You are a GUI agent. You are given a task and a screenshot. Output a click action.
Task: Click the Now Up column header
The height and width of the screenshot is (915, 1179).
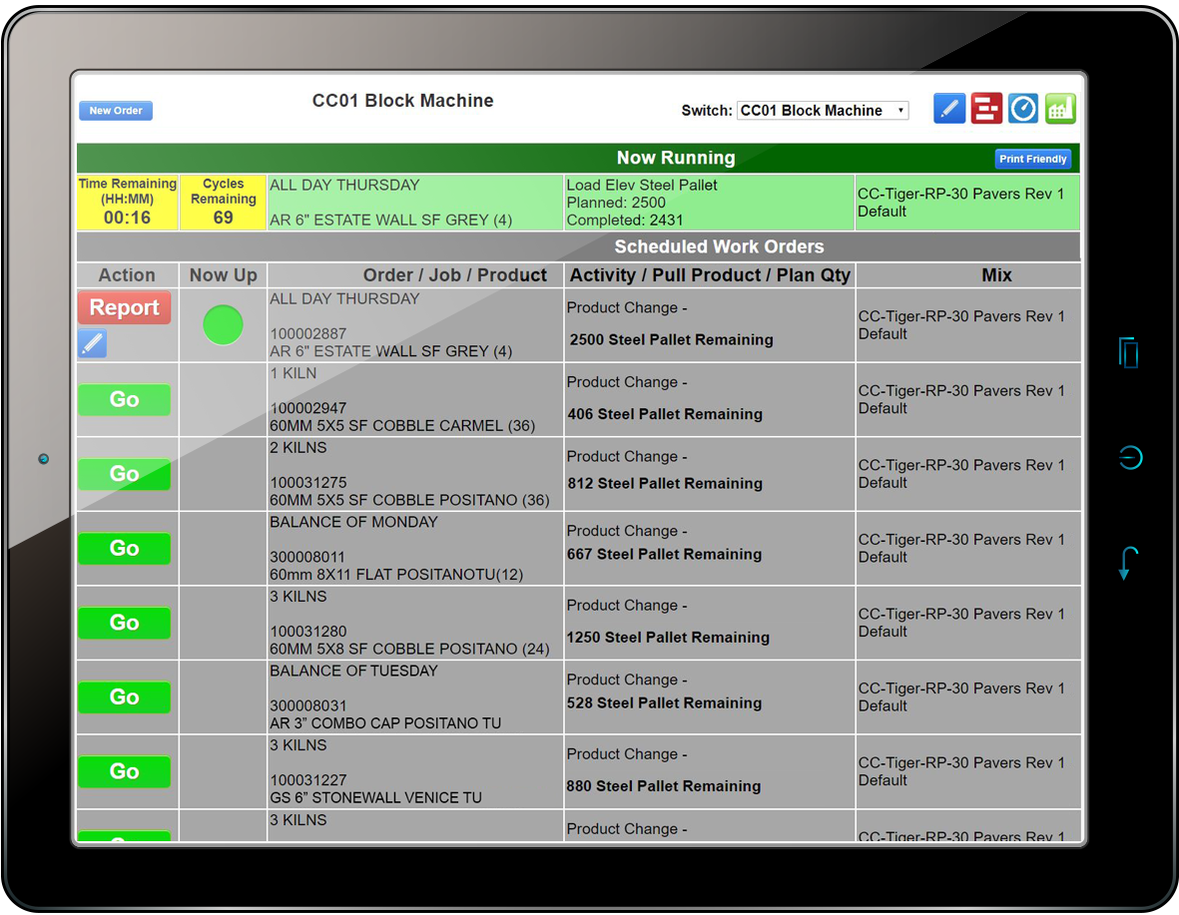224,275
